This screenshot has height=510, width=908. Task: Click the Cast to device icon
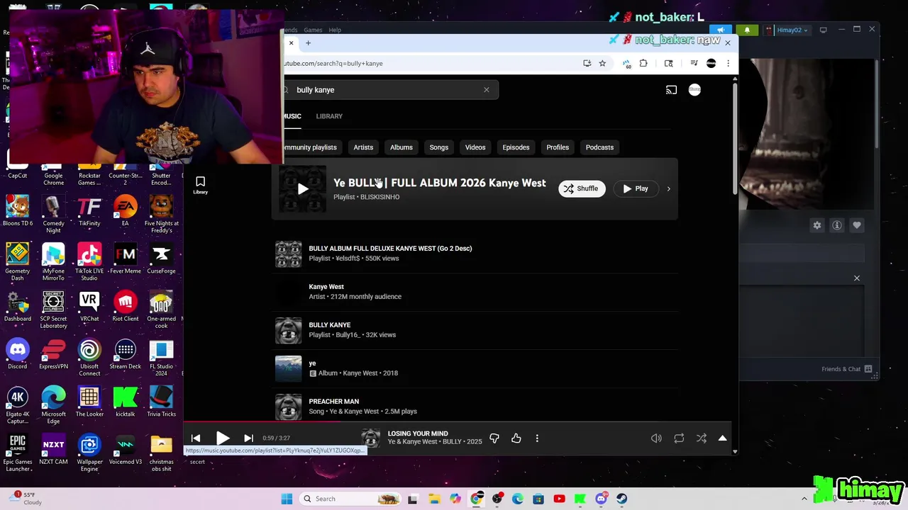(x=671, y=90)
